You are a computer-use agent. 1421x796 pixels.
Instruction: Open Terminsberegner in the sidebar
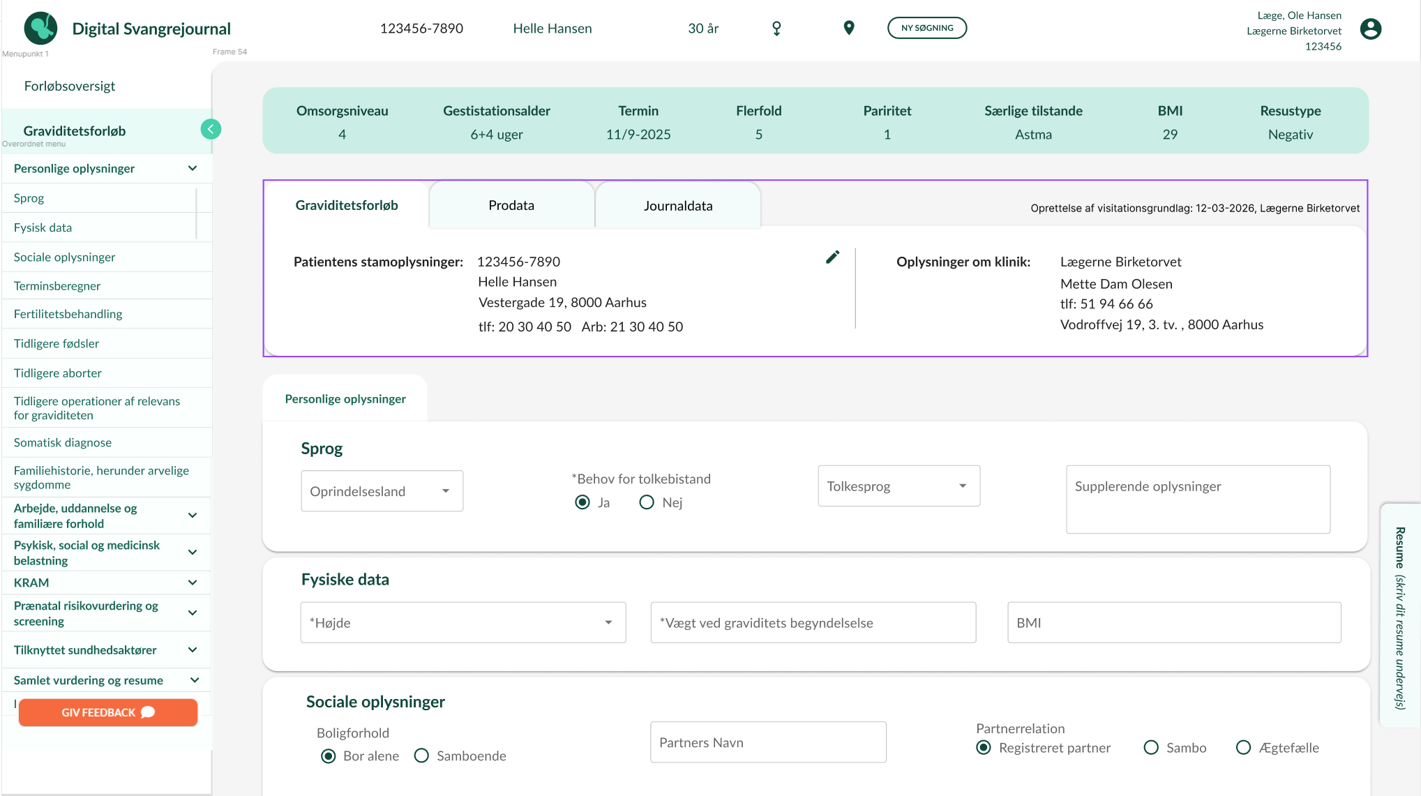click(x=57, y=285)
